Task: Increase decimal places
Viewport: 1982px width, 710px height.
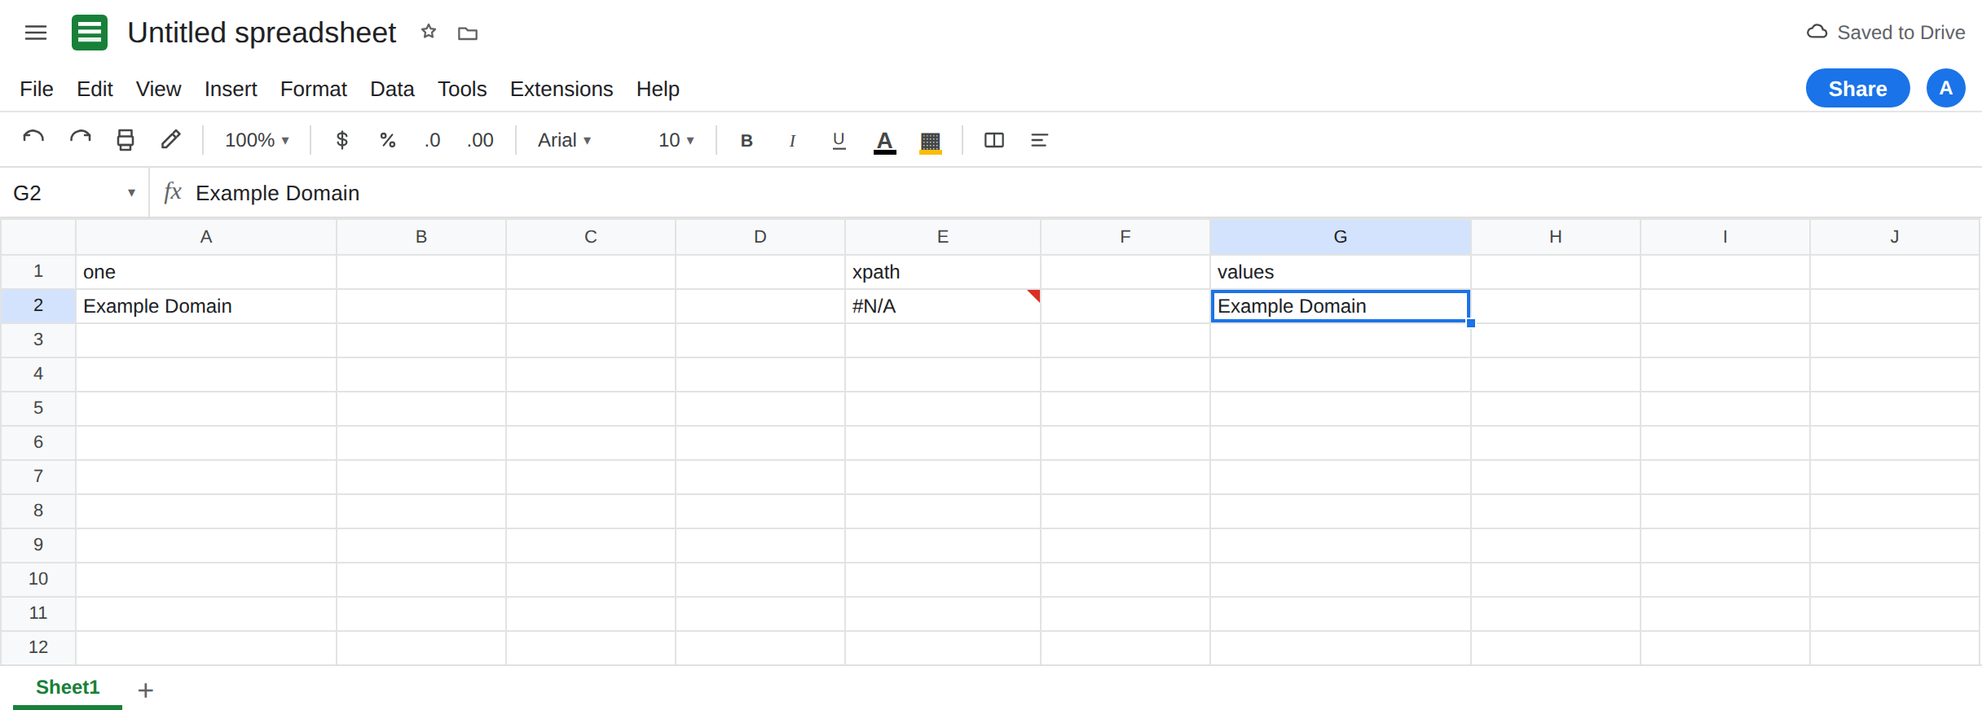Action: tap(480, 140)
